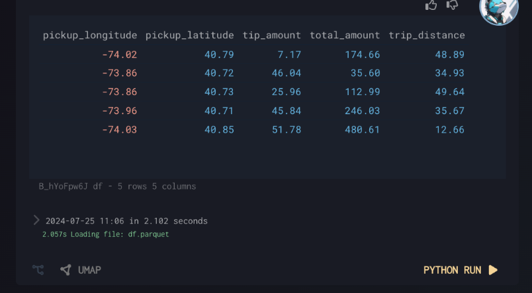532x293 pixels.
Task: Click the Loading file: df.parquet log line
Action: tap(105, 234)
